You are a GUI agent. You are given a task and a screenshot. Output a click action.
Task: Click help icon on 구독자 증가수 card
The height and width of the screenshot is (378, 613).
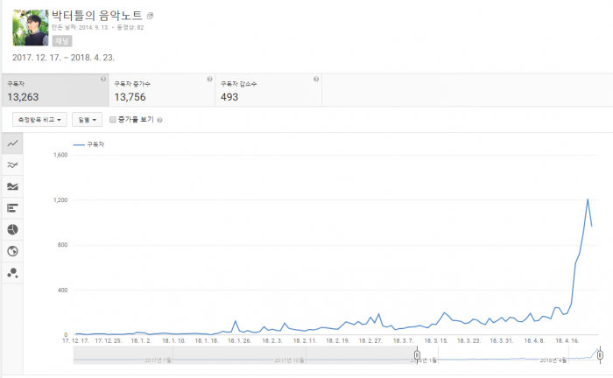209,80
